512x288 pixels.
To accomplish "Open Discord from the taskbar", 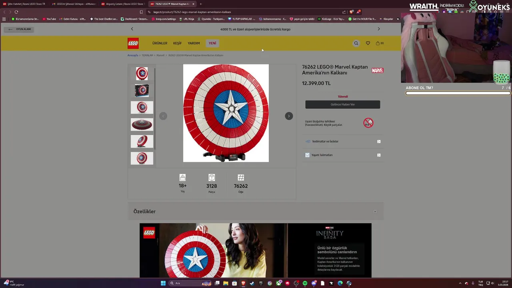I will tap(314, 283).
